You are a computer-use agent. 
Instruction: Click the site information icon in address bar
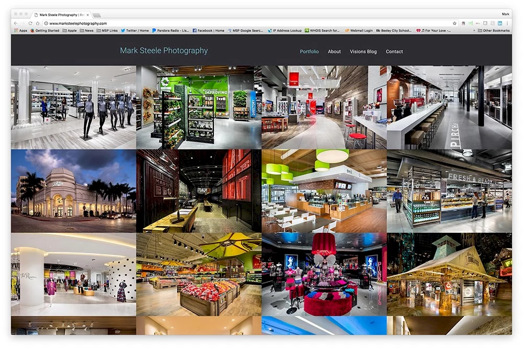47,24
